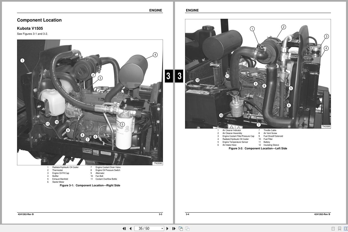Viewport: 348px width, 232px height.
Task: Click page number 3-3 in footer
Action: tap(160, 214)
